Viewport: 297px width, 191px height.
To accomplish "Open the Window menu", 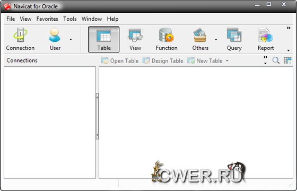I will (92, 19).
